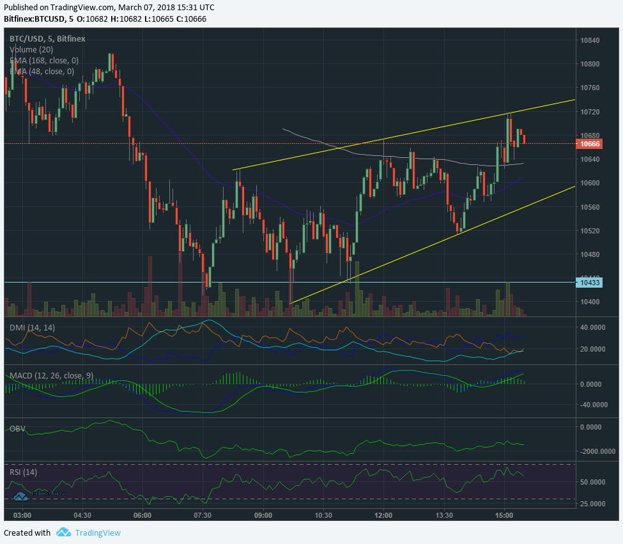
Task: Click the 10480 price axis label
Action: point(590,254)
